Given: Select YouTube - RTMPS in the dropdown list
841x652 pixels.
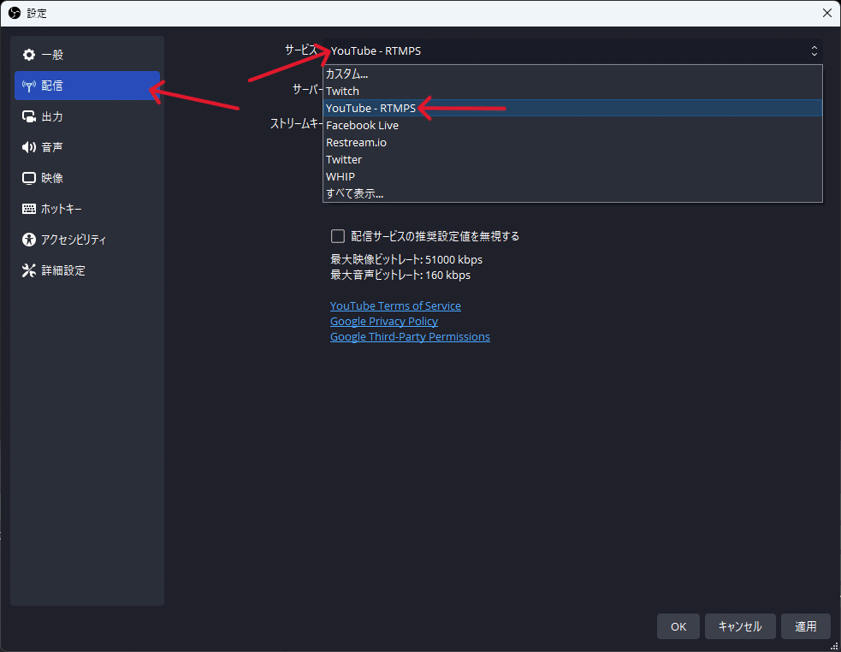Looking at the screenshot, I should (573, 109).
